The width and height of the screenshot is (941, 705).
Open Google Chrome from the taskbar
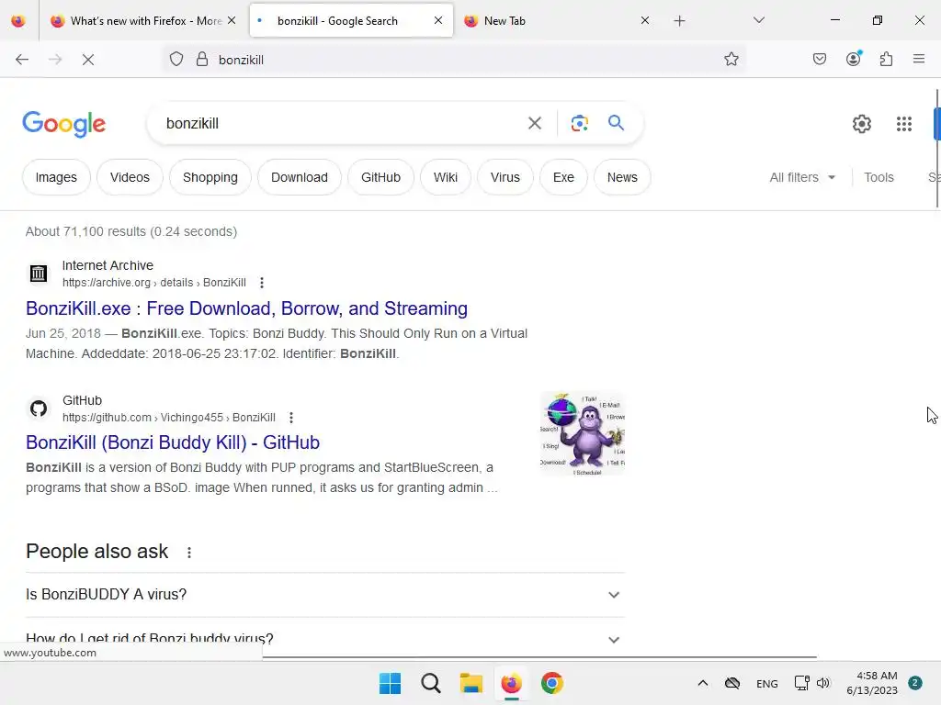pos(552,683)
